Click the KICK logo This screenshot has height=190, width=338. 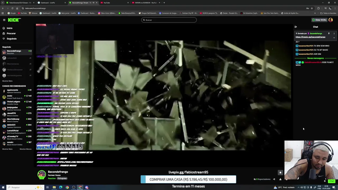click(x=14, y=20)
